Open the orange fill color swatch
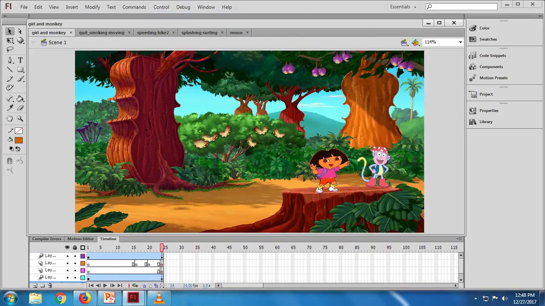545x306 pixels. point(18,140)
